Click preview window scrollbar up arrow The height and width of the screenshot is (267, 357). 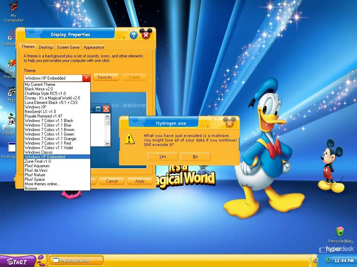click(107, 116)
